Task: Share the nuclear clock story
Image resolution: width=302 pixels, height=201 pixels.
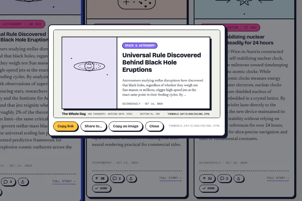Action: tap(239, 178)
